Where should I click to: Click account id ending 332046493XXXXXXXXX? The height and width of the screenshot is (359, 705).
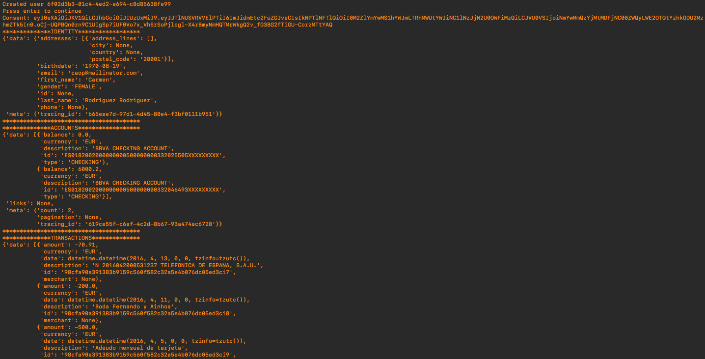142,190
